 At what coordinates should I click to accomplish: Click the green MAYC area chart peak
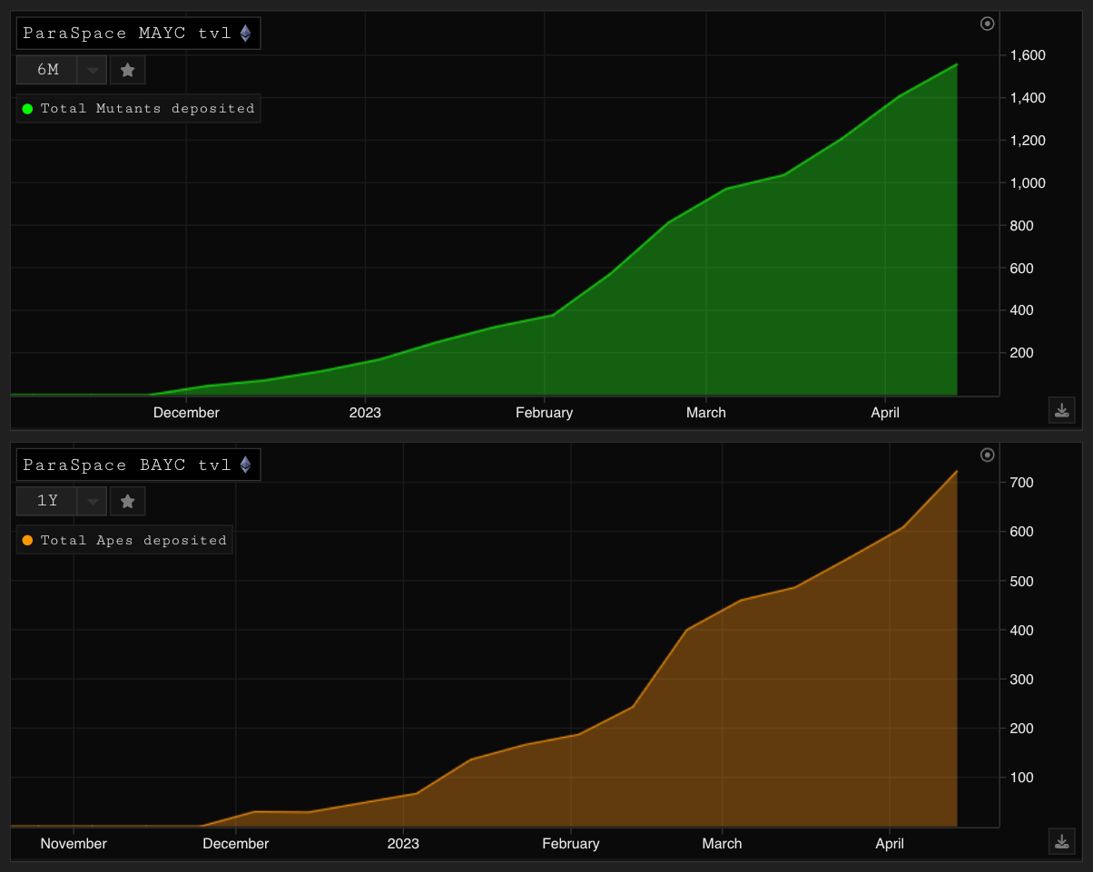point(956,64)
